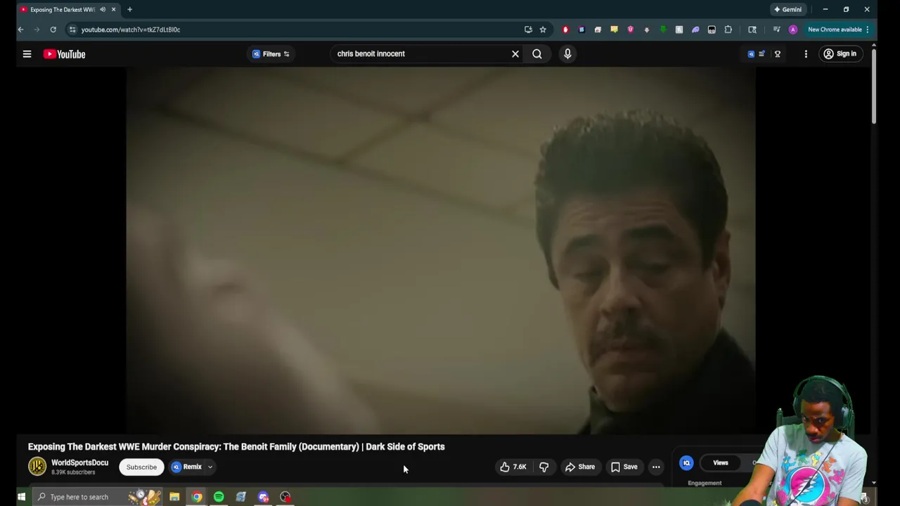Click the install app icon in address bar
Viewport: 900px width, 506px height.
coord(528,30)
